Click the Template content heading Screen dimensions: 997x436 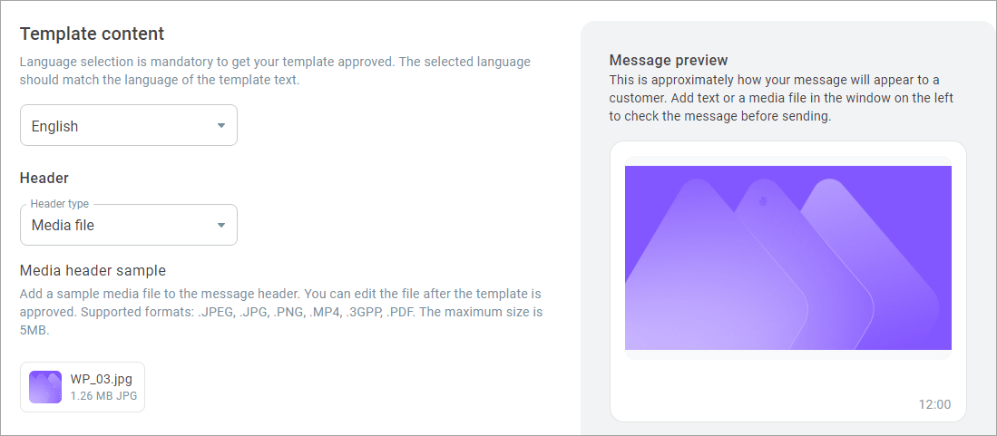(93, 34)
